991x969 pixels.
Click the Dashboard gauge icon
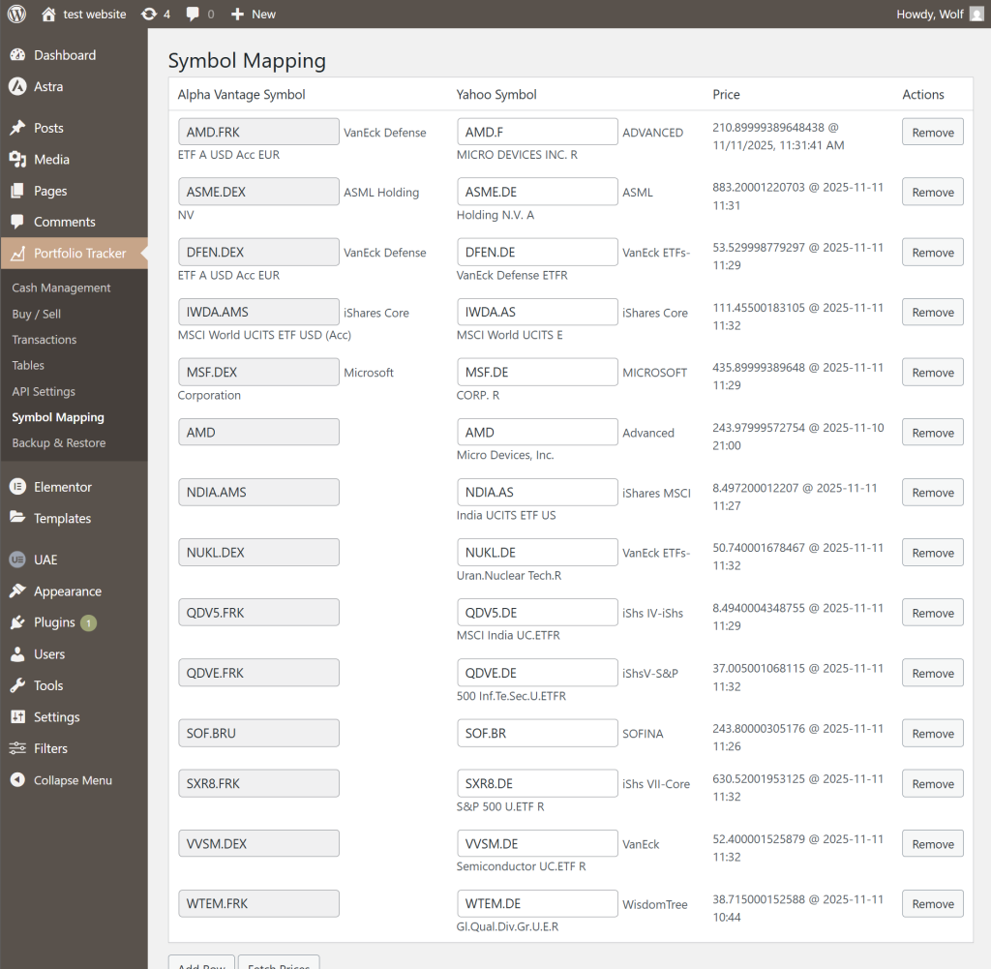[x=17, y=55]
